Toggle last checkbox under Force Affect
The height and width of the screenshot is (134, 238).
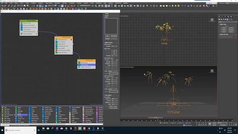tap(109, 108)
